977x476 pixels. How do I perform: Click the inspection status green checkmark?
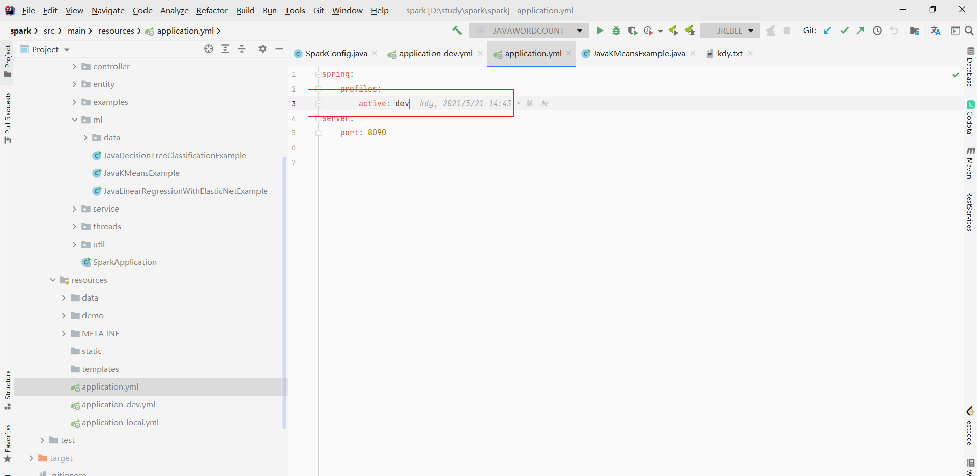point(956,75)
